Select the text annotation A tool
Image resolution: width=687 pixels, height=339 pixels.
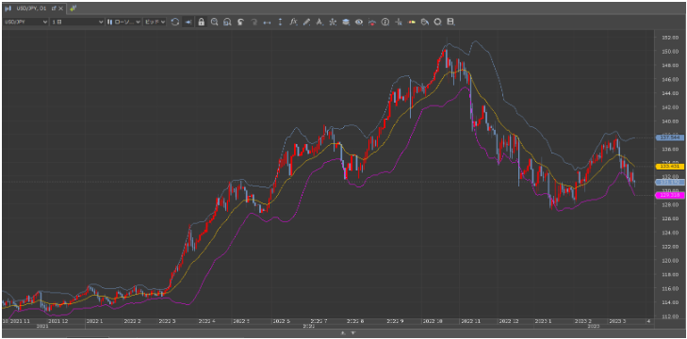[x=319, y=22]
